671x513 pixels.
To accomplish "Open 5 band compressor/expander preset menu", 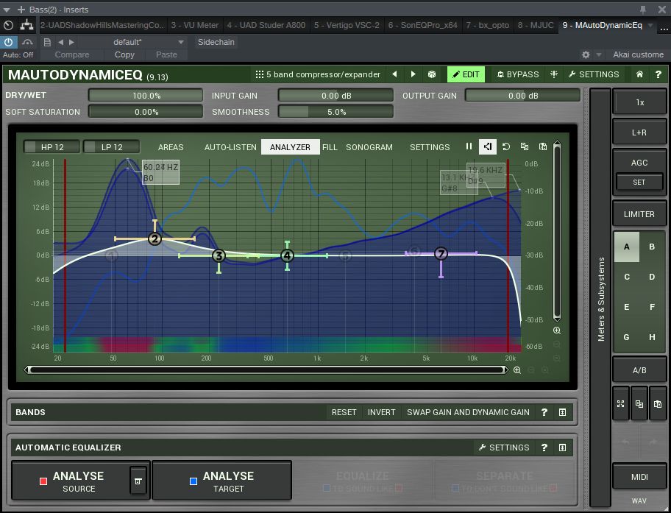I will [318, 74].
